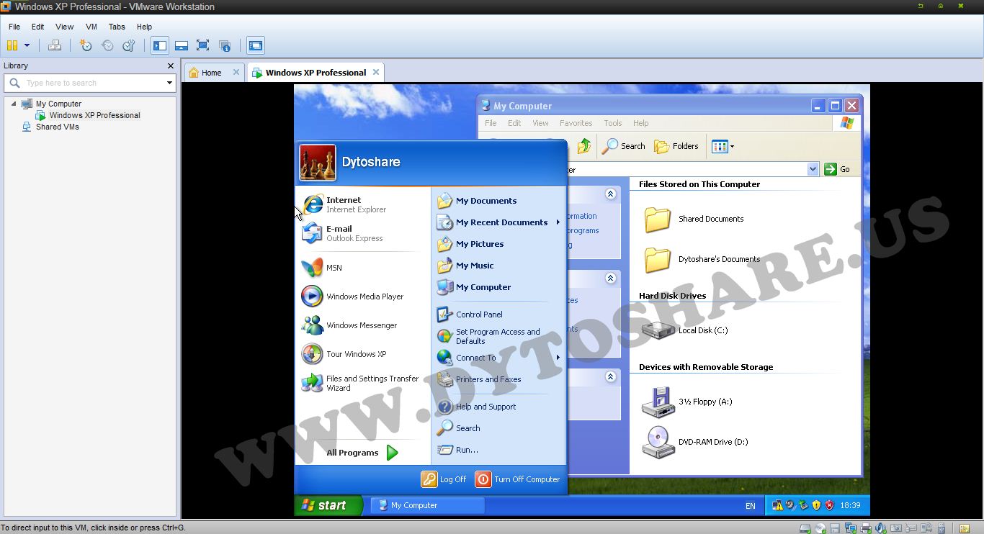Image resolution: width=984 pixels, height=534 pixels.
Task: Close the Library panel
Action: [171, 65]
